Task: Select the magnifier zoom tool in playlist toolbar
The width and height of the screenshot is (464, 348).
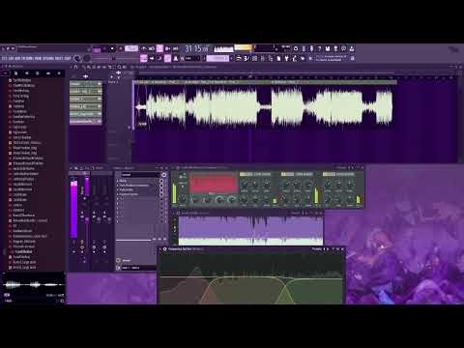Action: pyautogui.click(x=120, y=67)
